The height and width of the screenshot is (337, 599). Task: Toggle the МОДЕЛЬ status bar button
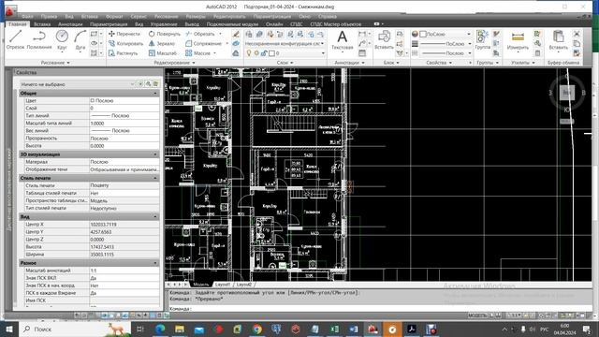coord(478,315)
